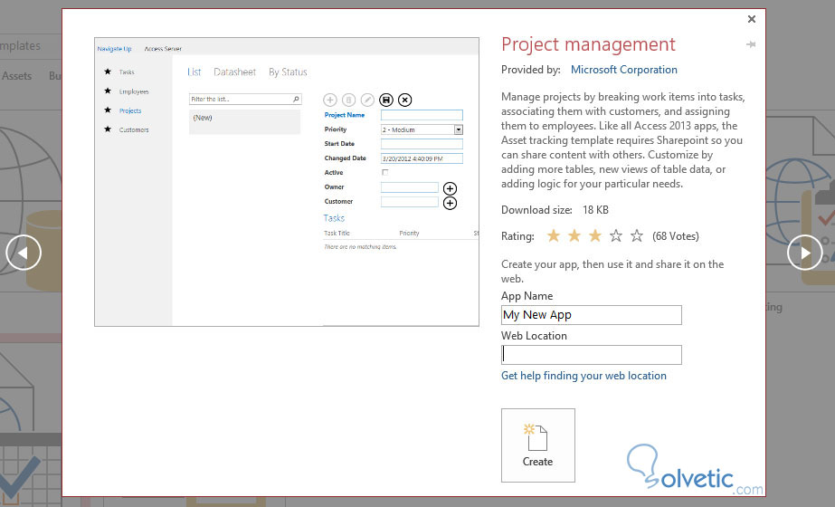
Task: Click the filter search magnifier icon
Action: [x=296, y=100]
